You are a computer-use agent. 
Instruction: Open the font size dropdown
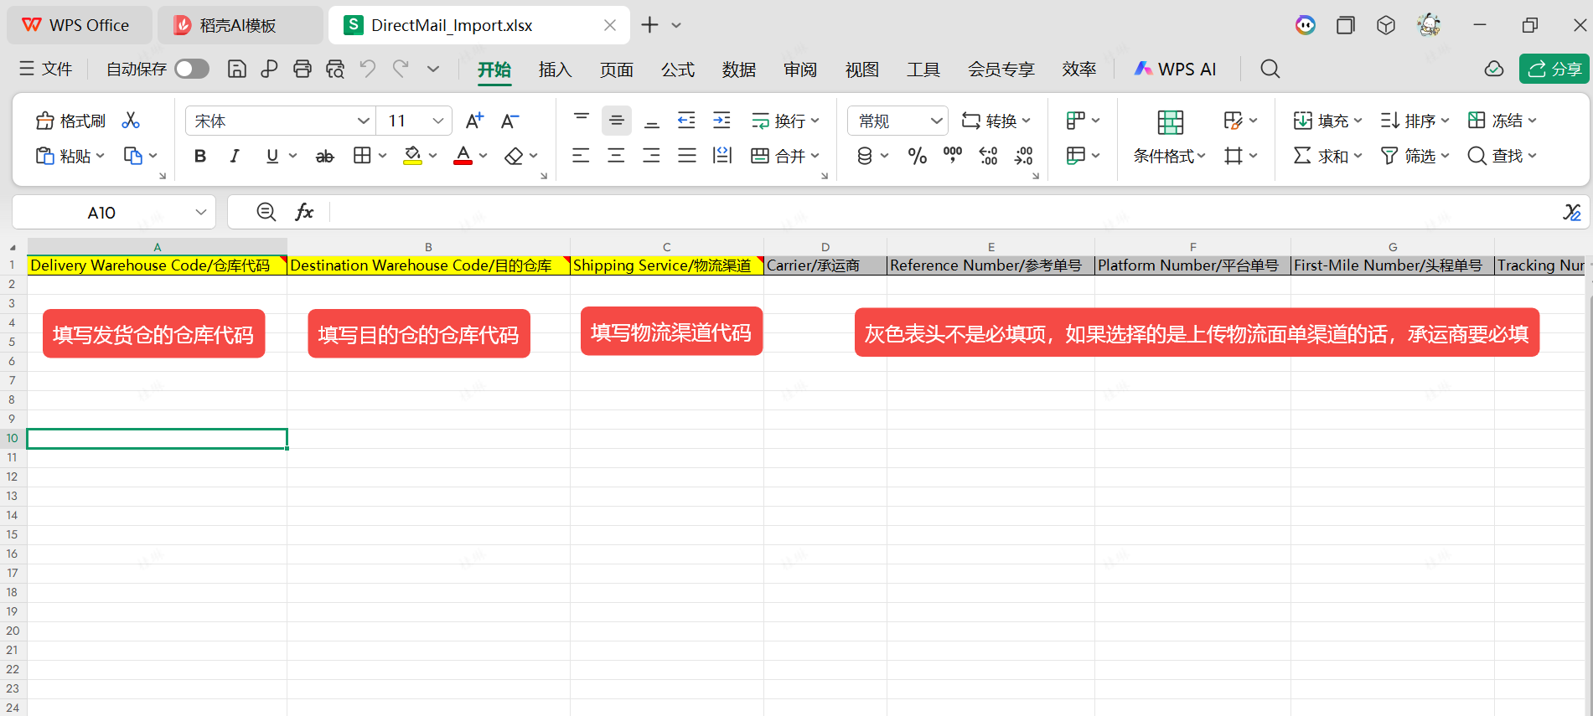click(x=438, y=121)
